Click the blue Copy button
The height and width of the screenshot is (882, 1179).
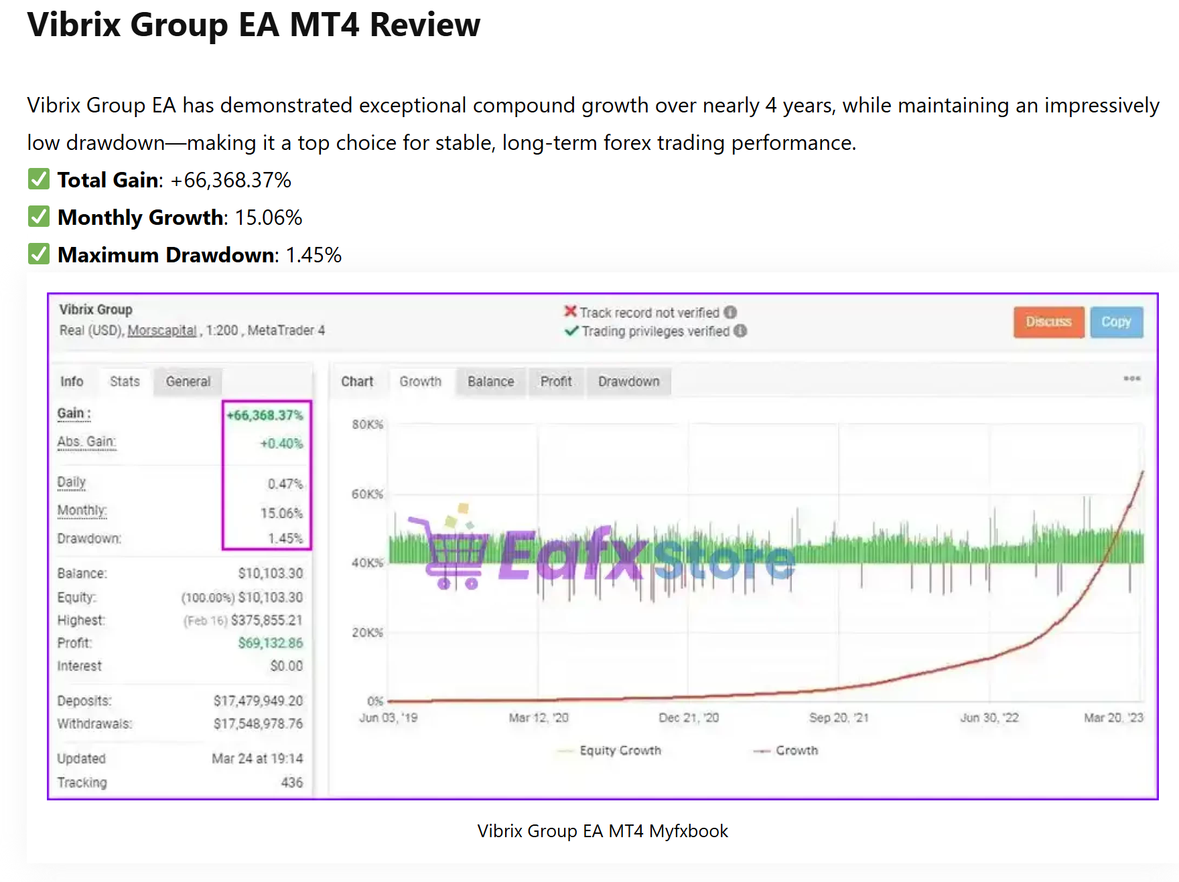coord(1116,322)
